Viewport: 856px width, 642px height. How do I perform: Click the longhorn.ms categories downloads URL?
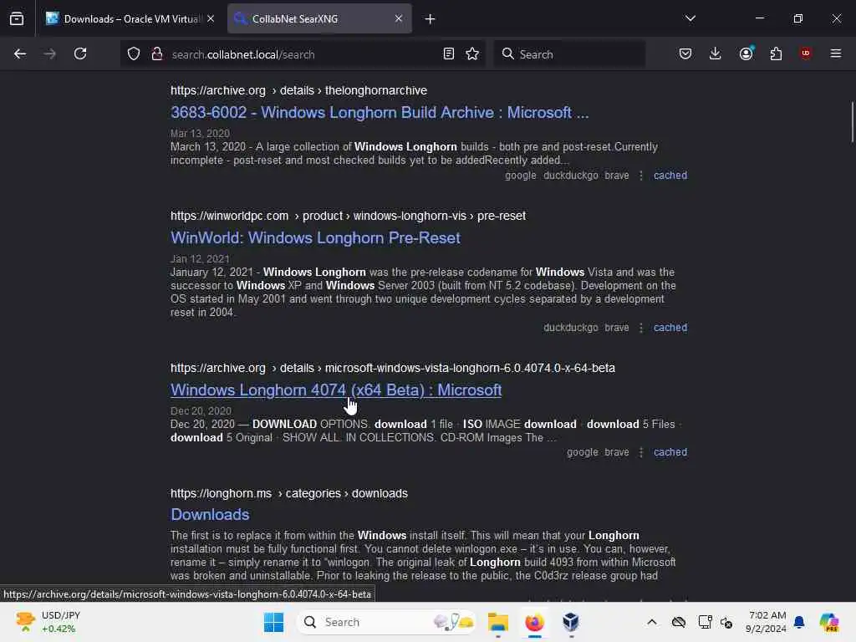pos(288,493)
